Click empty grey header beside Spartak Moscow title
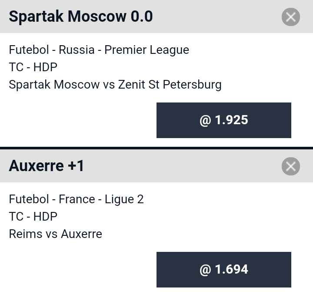 [217, 17]
